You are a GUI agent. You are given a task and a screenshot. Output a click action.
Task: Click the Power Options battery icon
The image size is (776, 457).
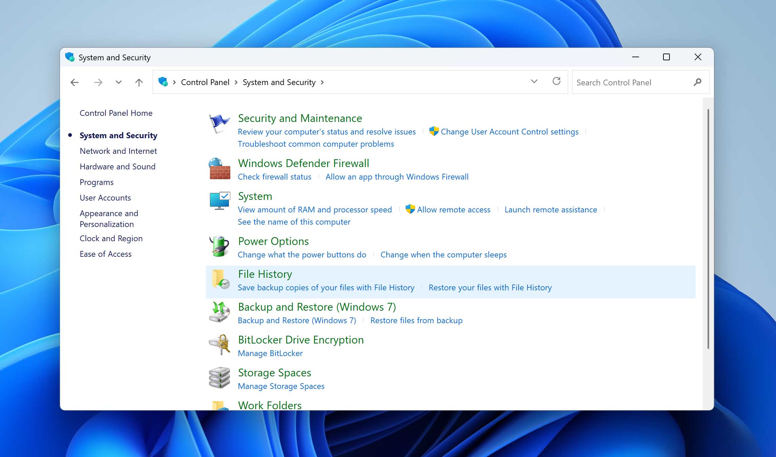pyautogui.click(x=219, y=247)
